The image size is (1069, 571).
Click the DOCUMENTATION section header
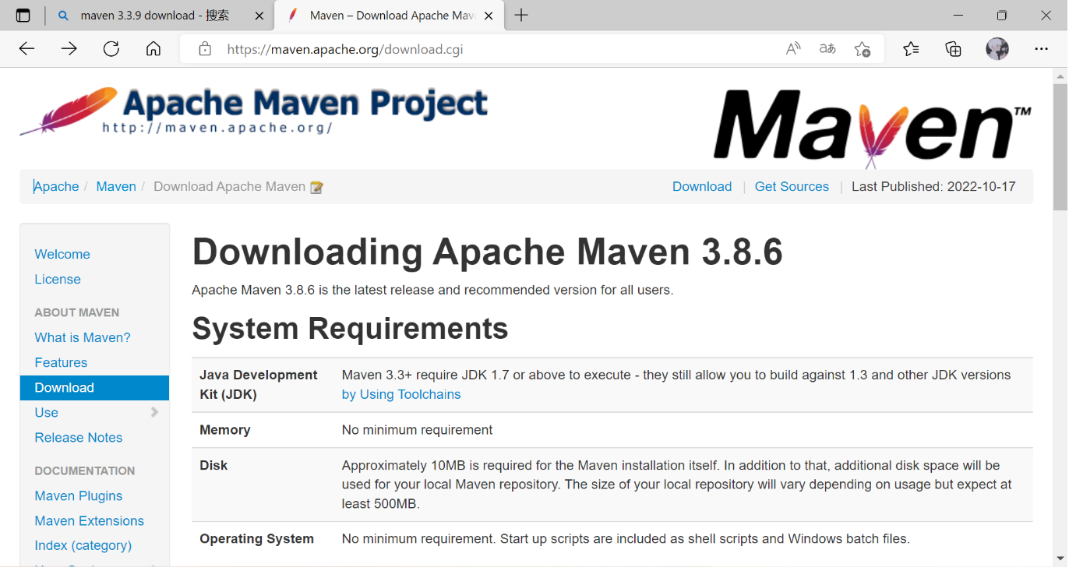click(85, 471)
